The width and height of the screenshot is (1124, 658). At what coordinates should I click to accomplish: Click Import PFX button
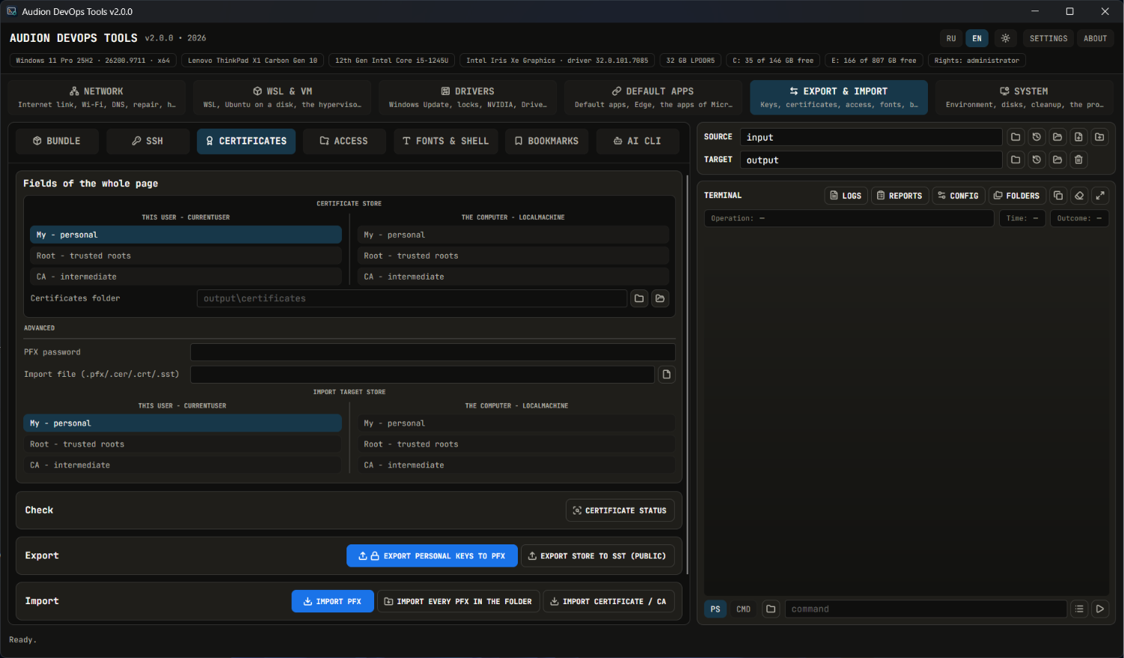(332, 601)
